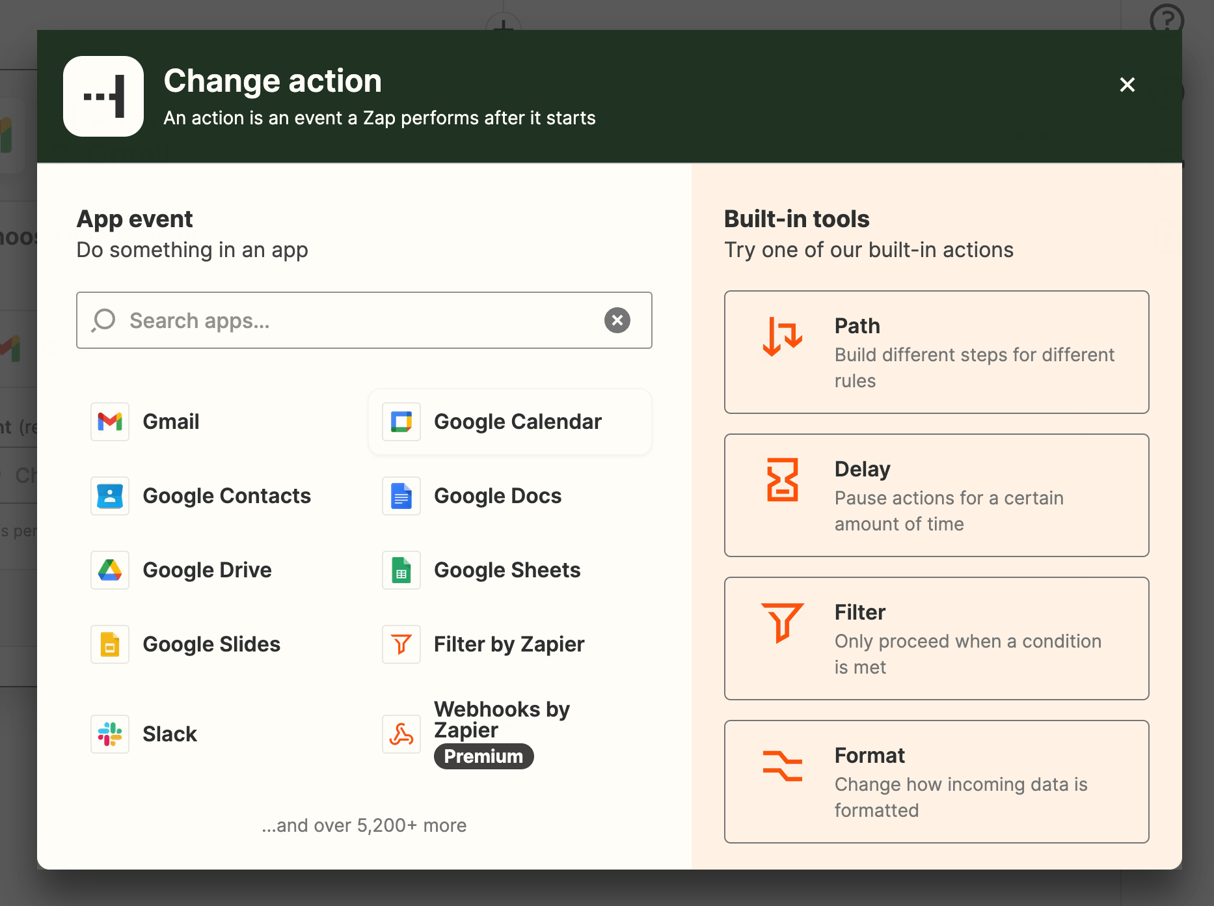This screenshot has height=906, width=1214.
Task: Choose Webhooks by Zapier text label
Action: tap(502, 719)
